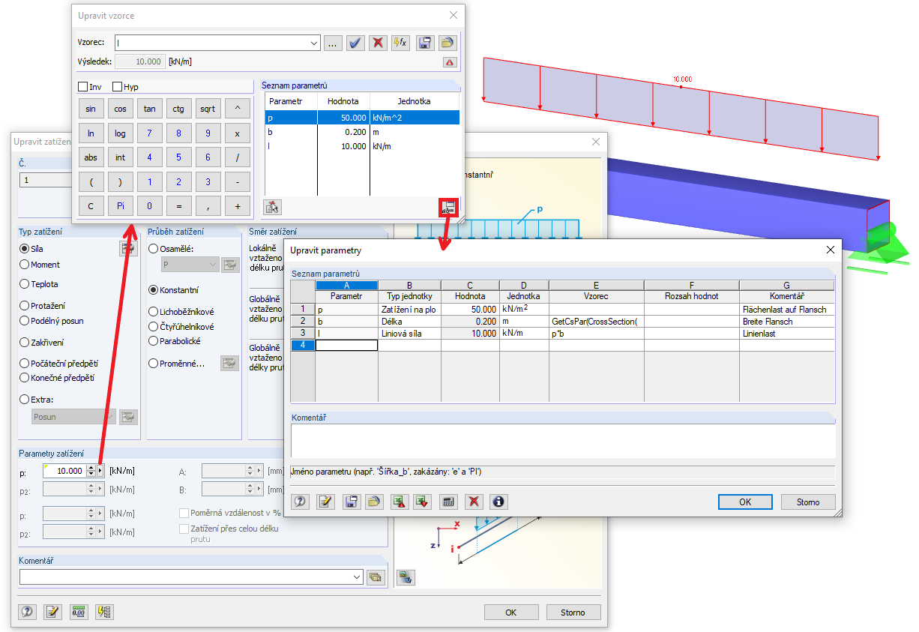The image size is (919, 632).
Task: Save the formula using diskette icon
Action: click(424, 43)
